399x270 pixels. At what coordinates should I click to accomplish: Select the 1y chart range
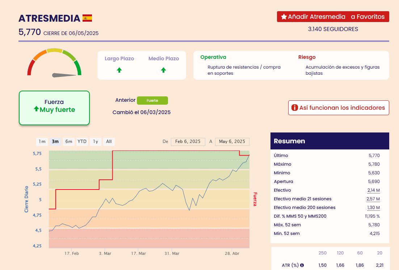coord(96,141)
